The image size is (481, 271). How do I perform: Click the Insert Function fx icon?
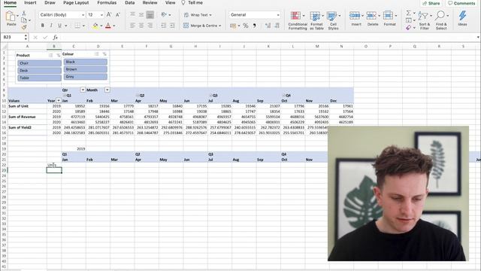55,37
